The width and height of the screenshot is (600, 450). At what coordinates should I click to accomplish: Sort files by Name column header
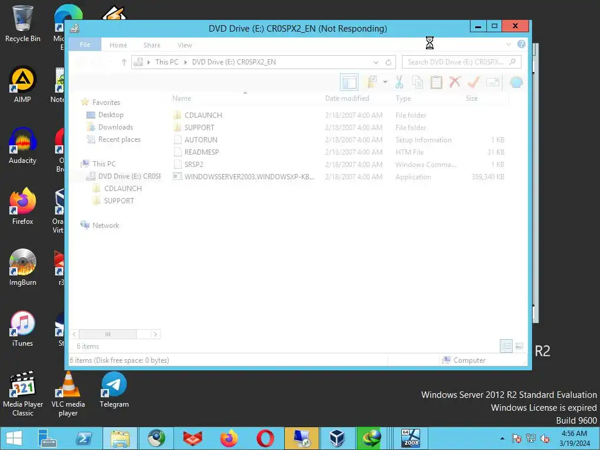(x=182, y=98)
